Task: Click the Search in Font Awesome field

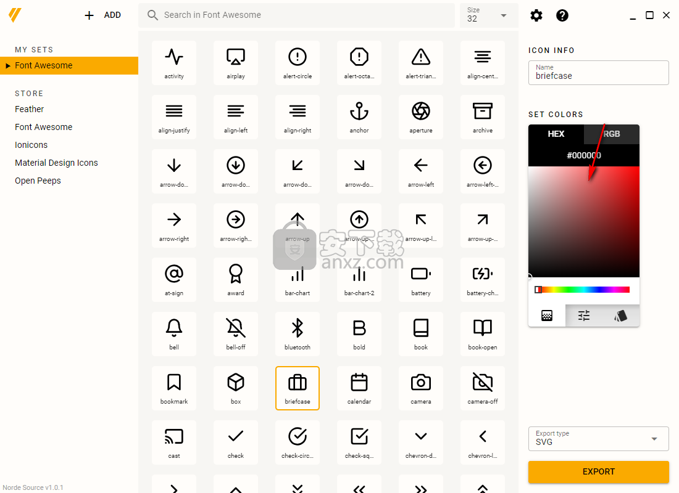Action: click(x=297, y=15)
